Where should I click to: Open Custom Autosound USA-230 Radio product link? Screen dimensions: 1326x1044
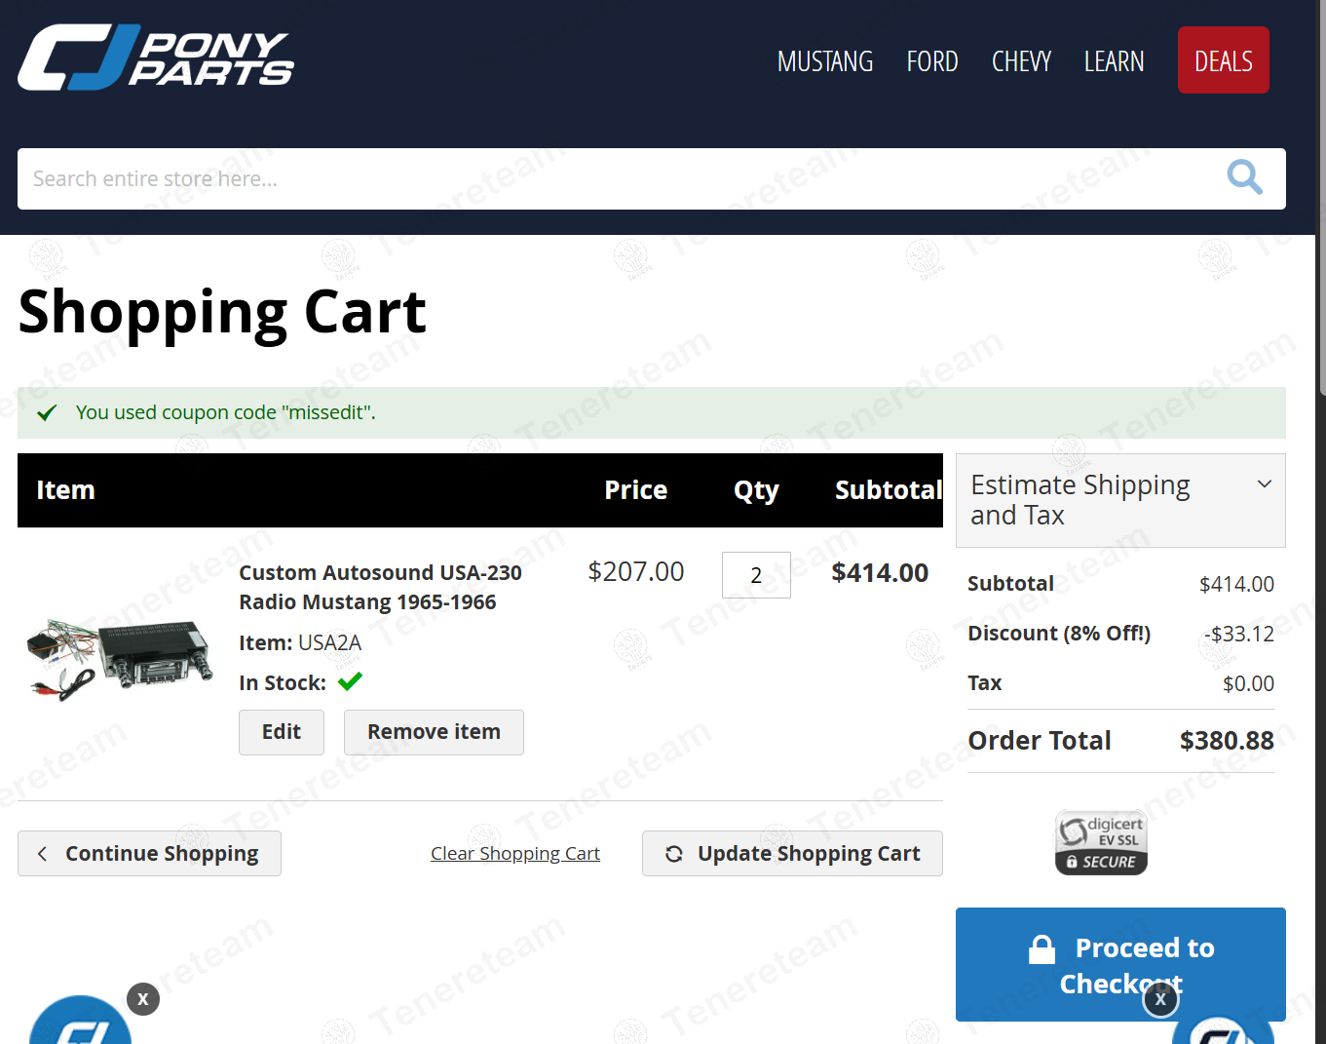click(380, 587)
